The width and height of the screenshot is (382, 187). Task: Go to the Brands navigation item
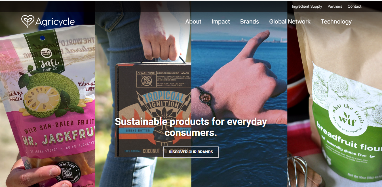(250, 22)
